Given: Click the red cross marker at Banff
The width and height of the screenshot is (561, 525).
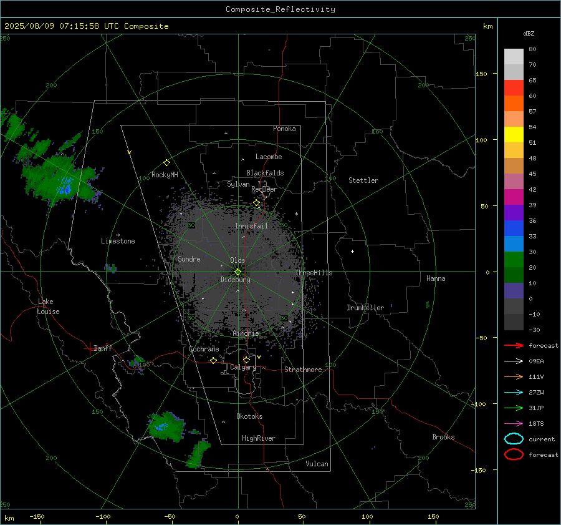Looking at the screenshot, I should click(x=89, y=348).
